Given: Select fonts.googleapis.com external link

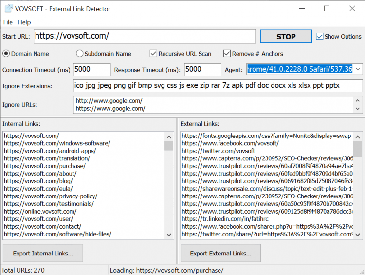Looking at the screenshot, I should pyautogui.click(x=266, y=136).
